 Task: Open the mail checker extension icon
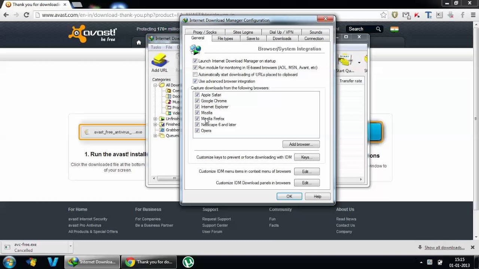[x=406, y=15]
